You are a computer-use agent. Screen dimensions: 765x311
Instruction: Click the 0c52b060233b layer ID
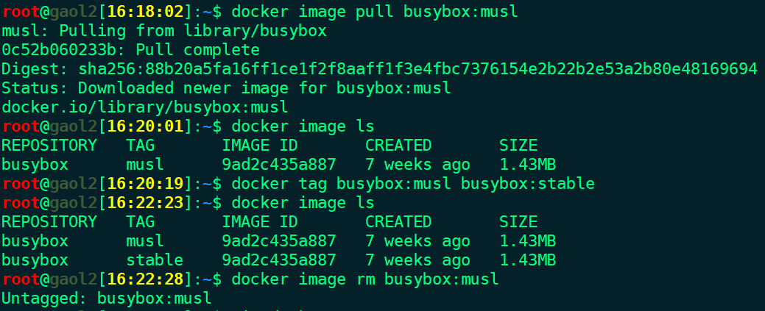(59, 50)
